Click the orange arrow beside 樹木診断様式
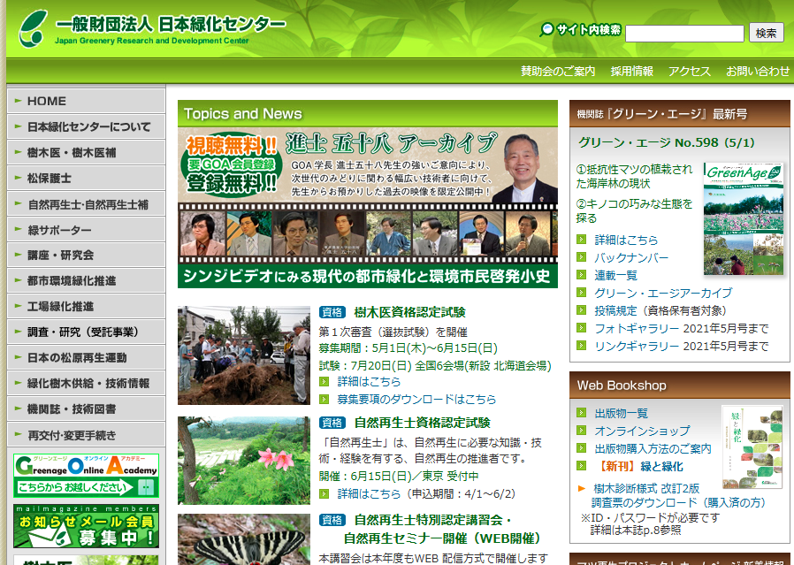This screenshot has width=794, height=565. click(582, 489)
